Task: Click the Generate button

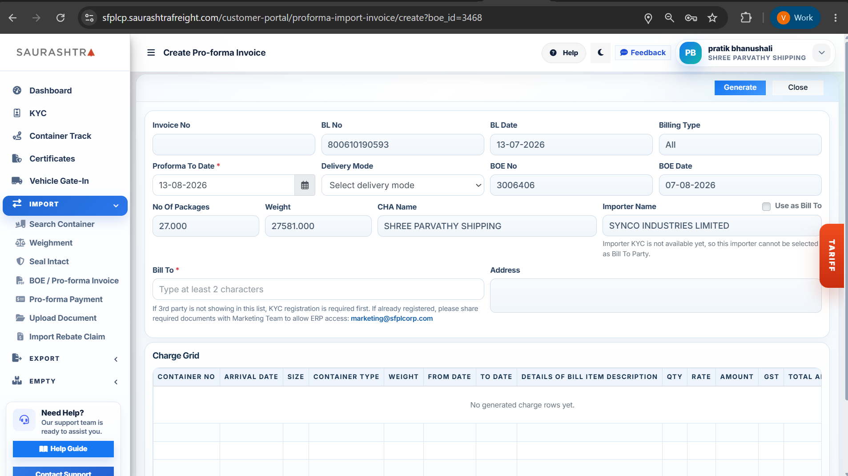Action: pyautogui.click(x=740, y=88)
